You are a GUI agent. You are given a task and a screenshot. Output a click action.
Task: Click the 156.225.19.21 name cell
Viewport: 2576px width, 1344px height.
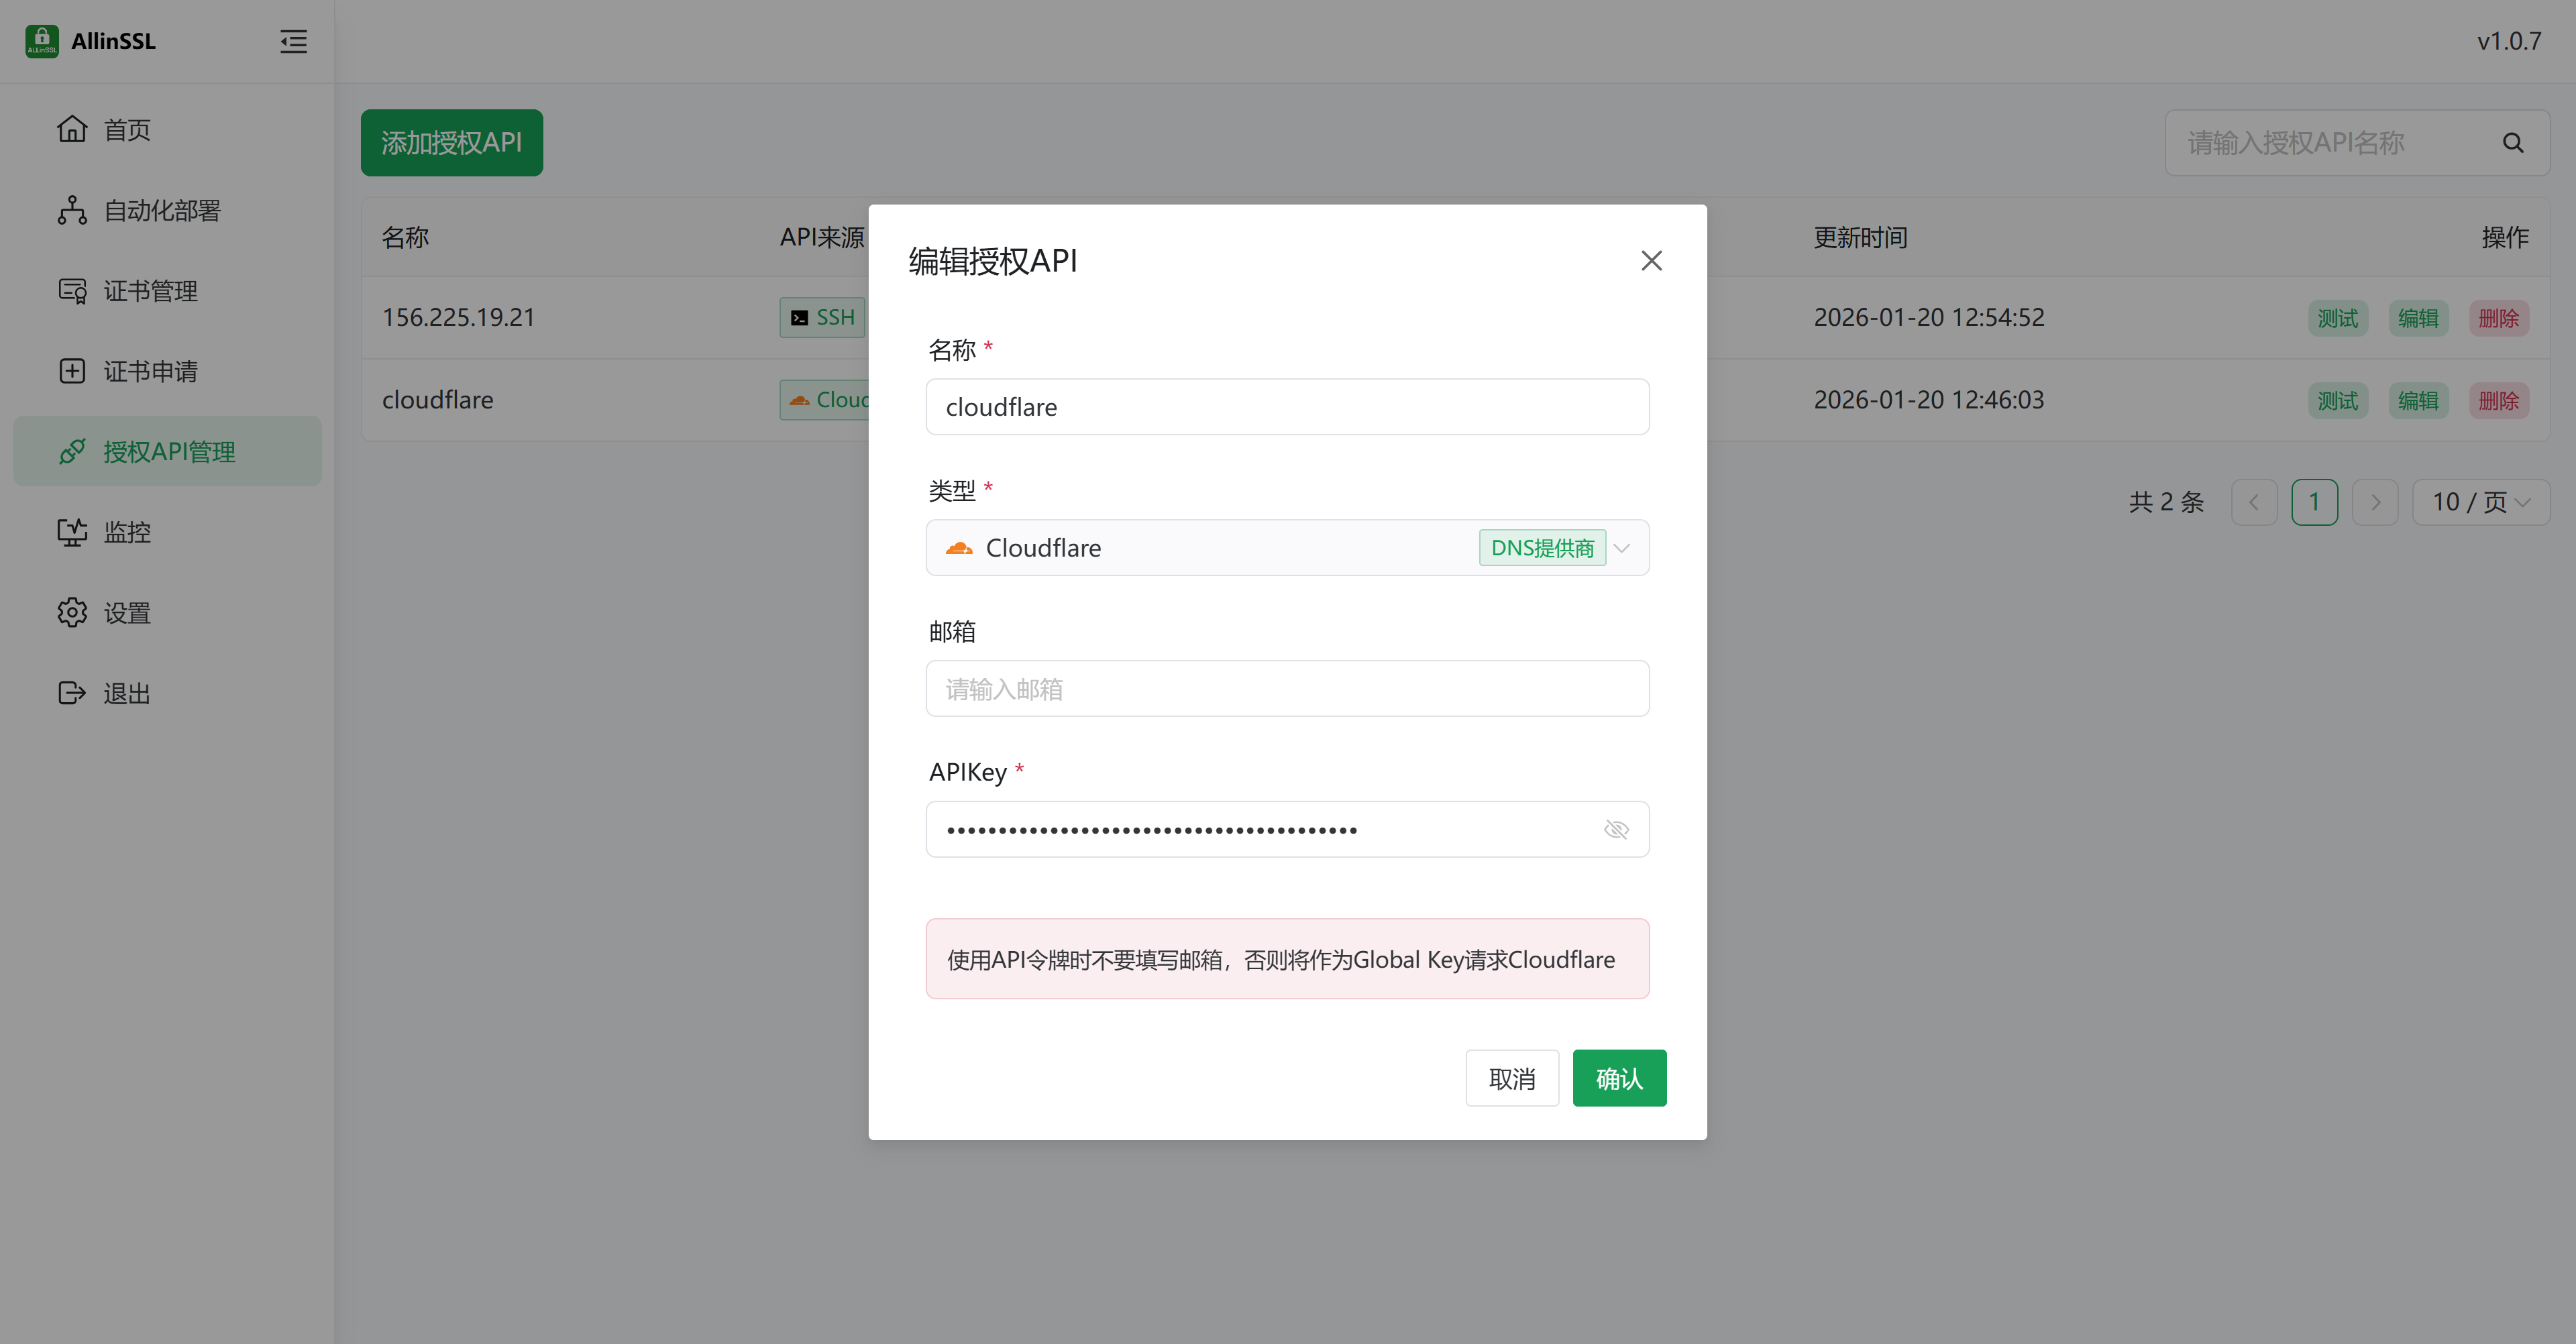coord(459,318)
